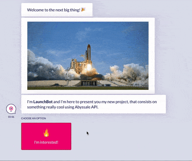Click the "I'm interested!" label text
Screen dimensions: 192x161
pos(46,142)
